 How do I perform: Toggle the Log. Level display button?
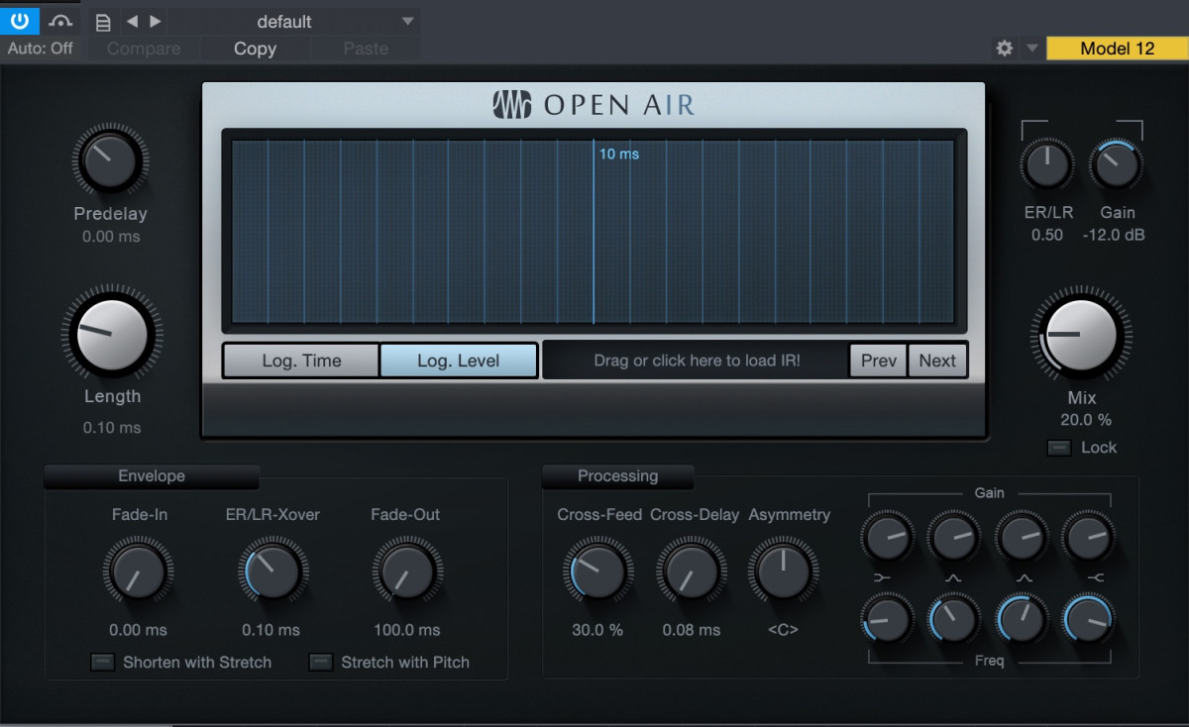459,361
